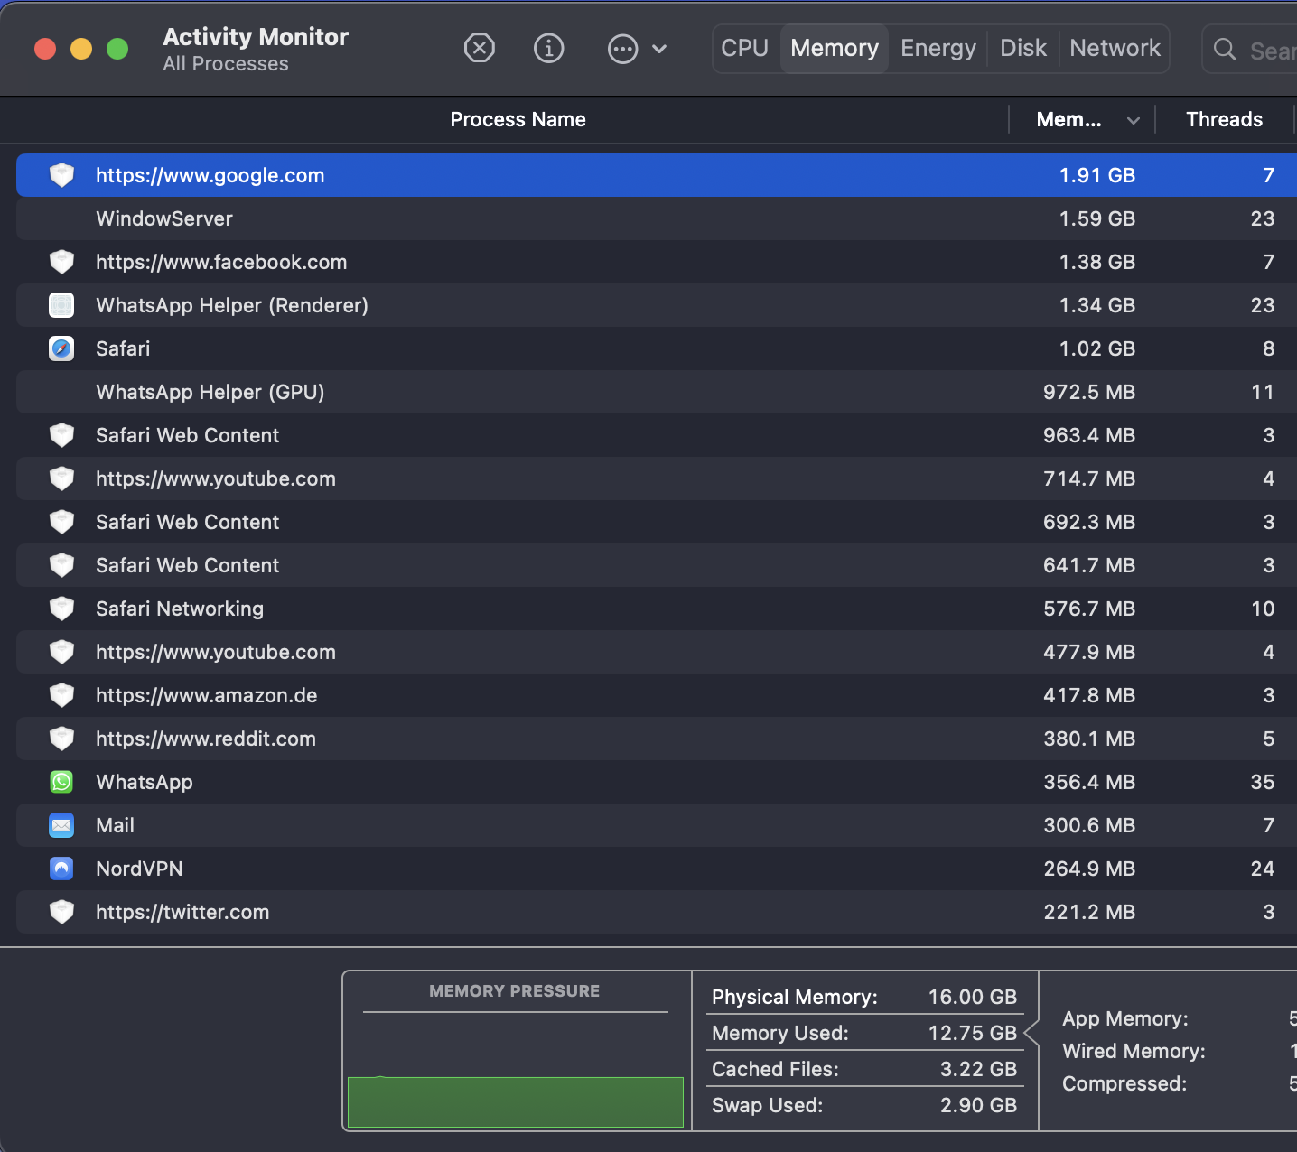Click the Compressed label
The height and width of the screenshot is (1152, 1297).
point(1124,1083)
